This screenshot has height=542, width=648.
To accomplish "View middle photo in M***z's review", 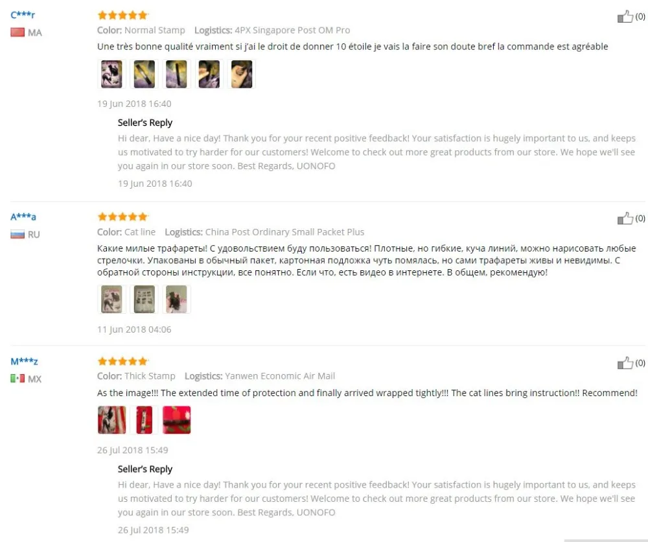I will coord(145,419).
